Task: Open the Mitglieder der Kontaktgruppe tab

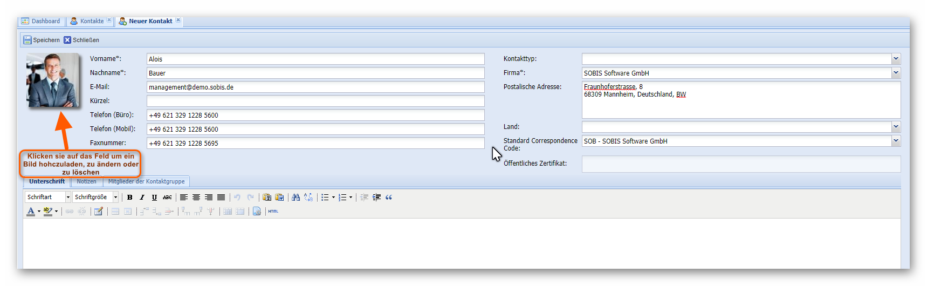Action: pos(146,182)
